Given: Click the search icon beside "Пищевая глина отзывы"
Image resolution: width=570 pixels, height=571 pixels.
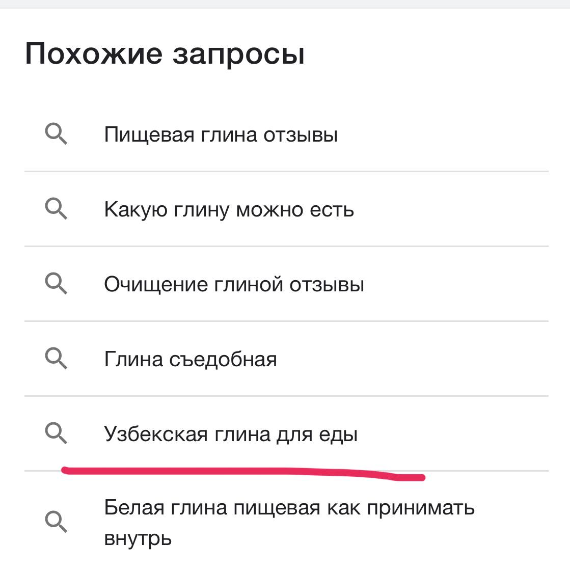Looking at the screenshot, I should 56,135.
